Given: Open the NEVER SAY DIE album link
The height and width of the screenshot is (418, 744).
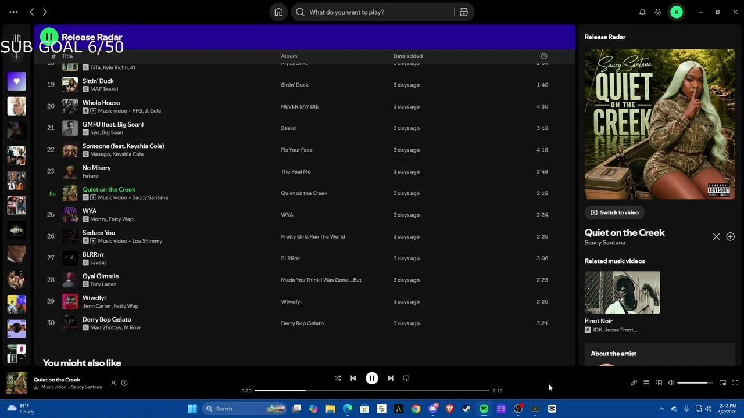Looking at the screenshot, I should point(299,106).
